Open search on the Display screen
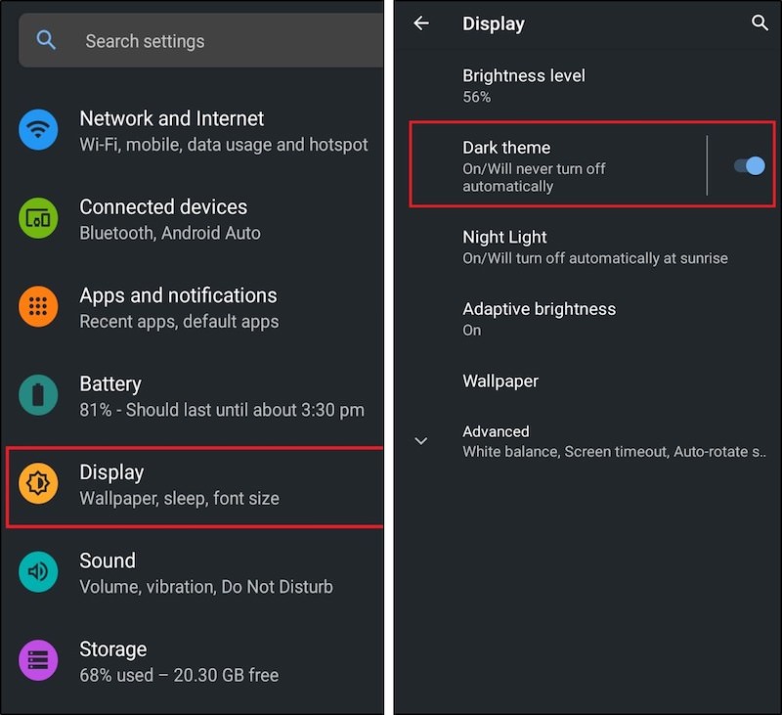This screenshot has height=715, width=782. (760, 22)
